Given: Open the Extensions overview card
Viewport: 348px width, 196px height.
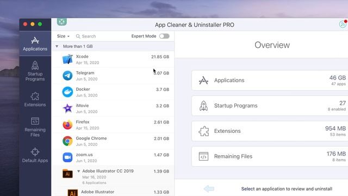Looking at the screenshot, I should [x=270, y=131].
